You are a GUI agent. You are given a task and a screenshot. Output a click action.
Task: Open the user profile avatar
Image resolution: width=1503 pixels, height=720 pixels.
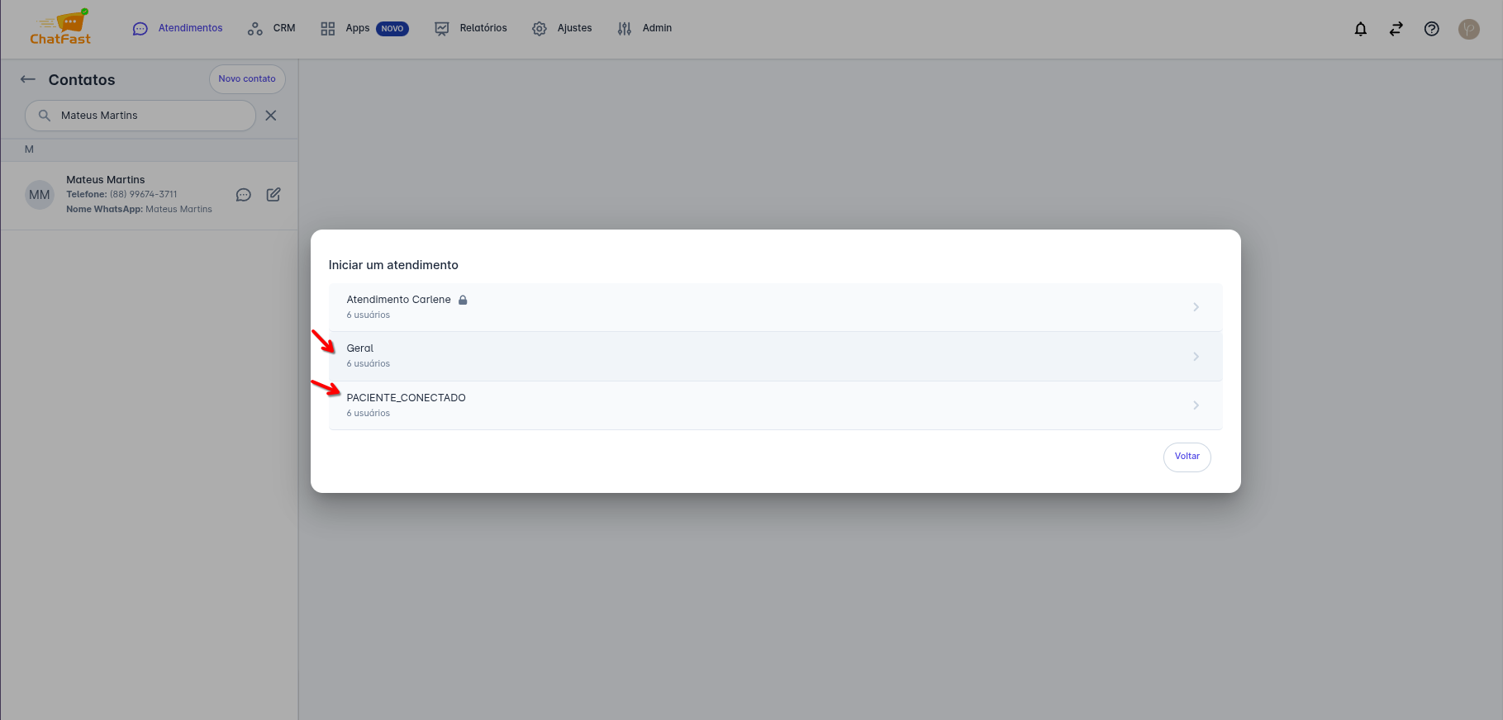pyautogui.click(x=1468, y=29)
